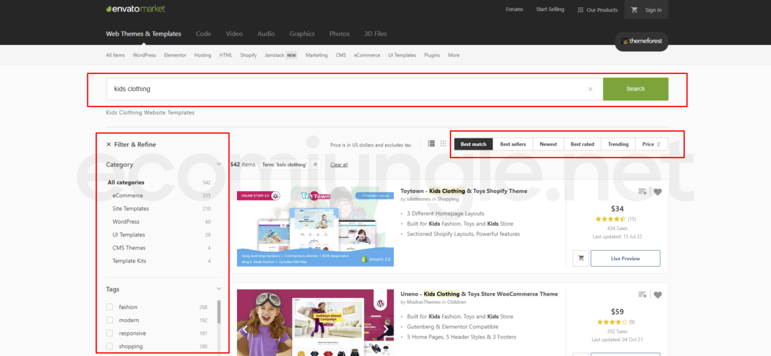Add Toytown theme to collection icon
This screenshot has width=771, height=356.
click(x=642, y=191)
